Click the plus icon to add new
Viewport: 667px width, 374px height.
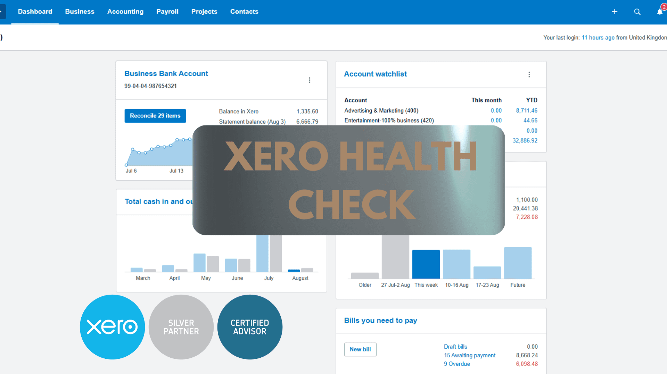click(615, 12)
